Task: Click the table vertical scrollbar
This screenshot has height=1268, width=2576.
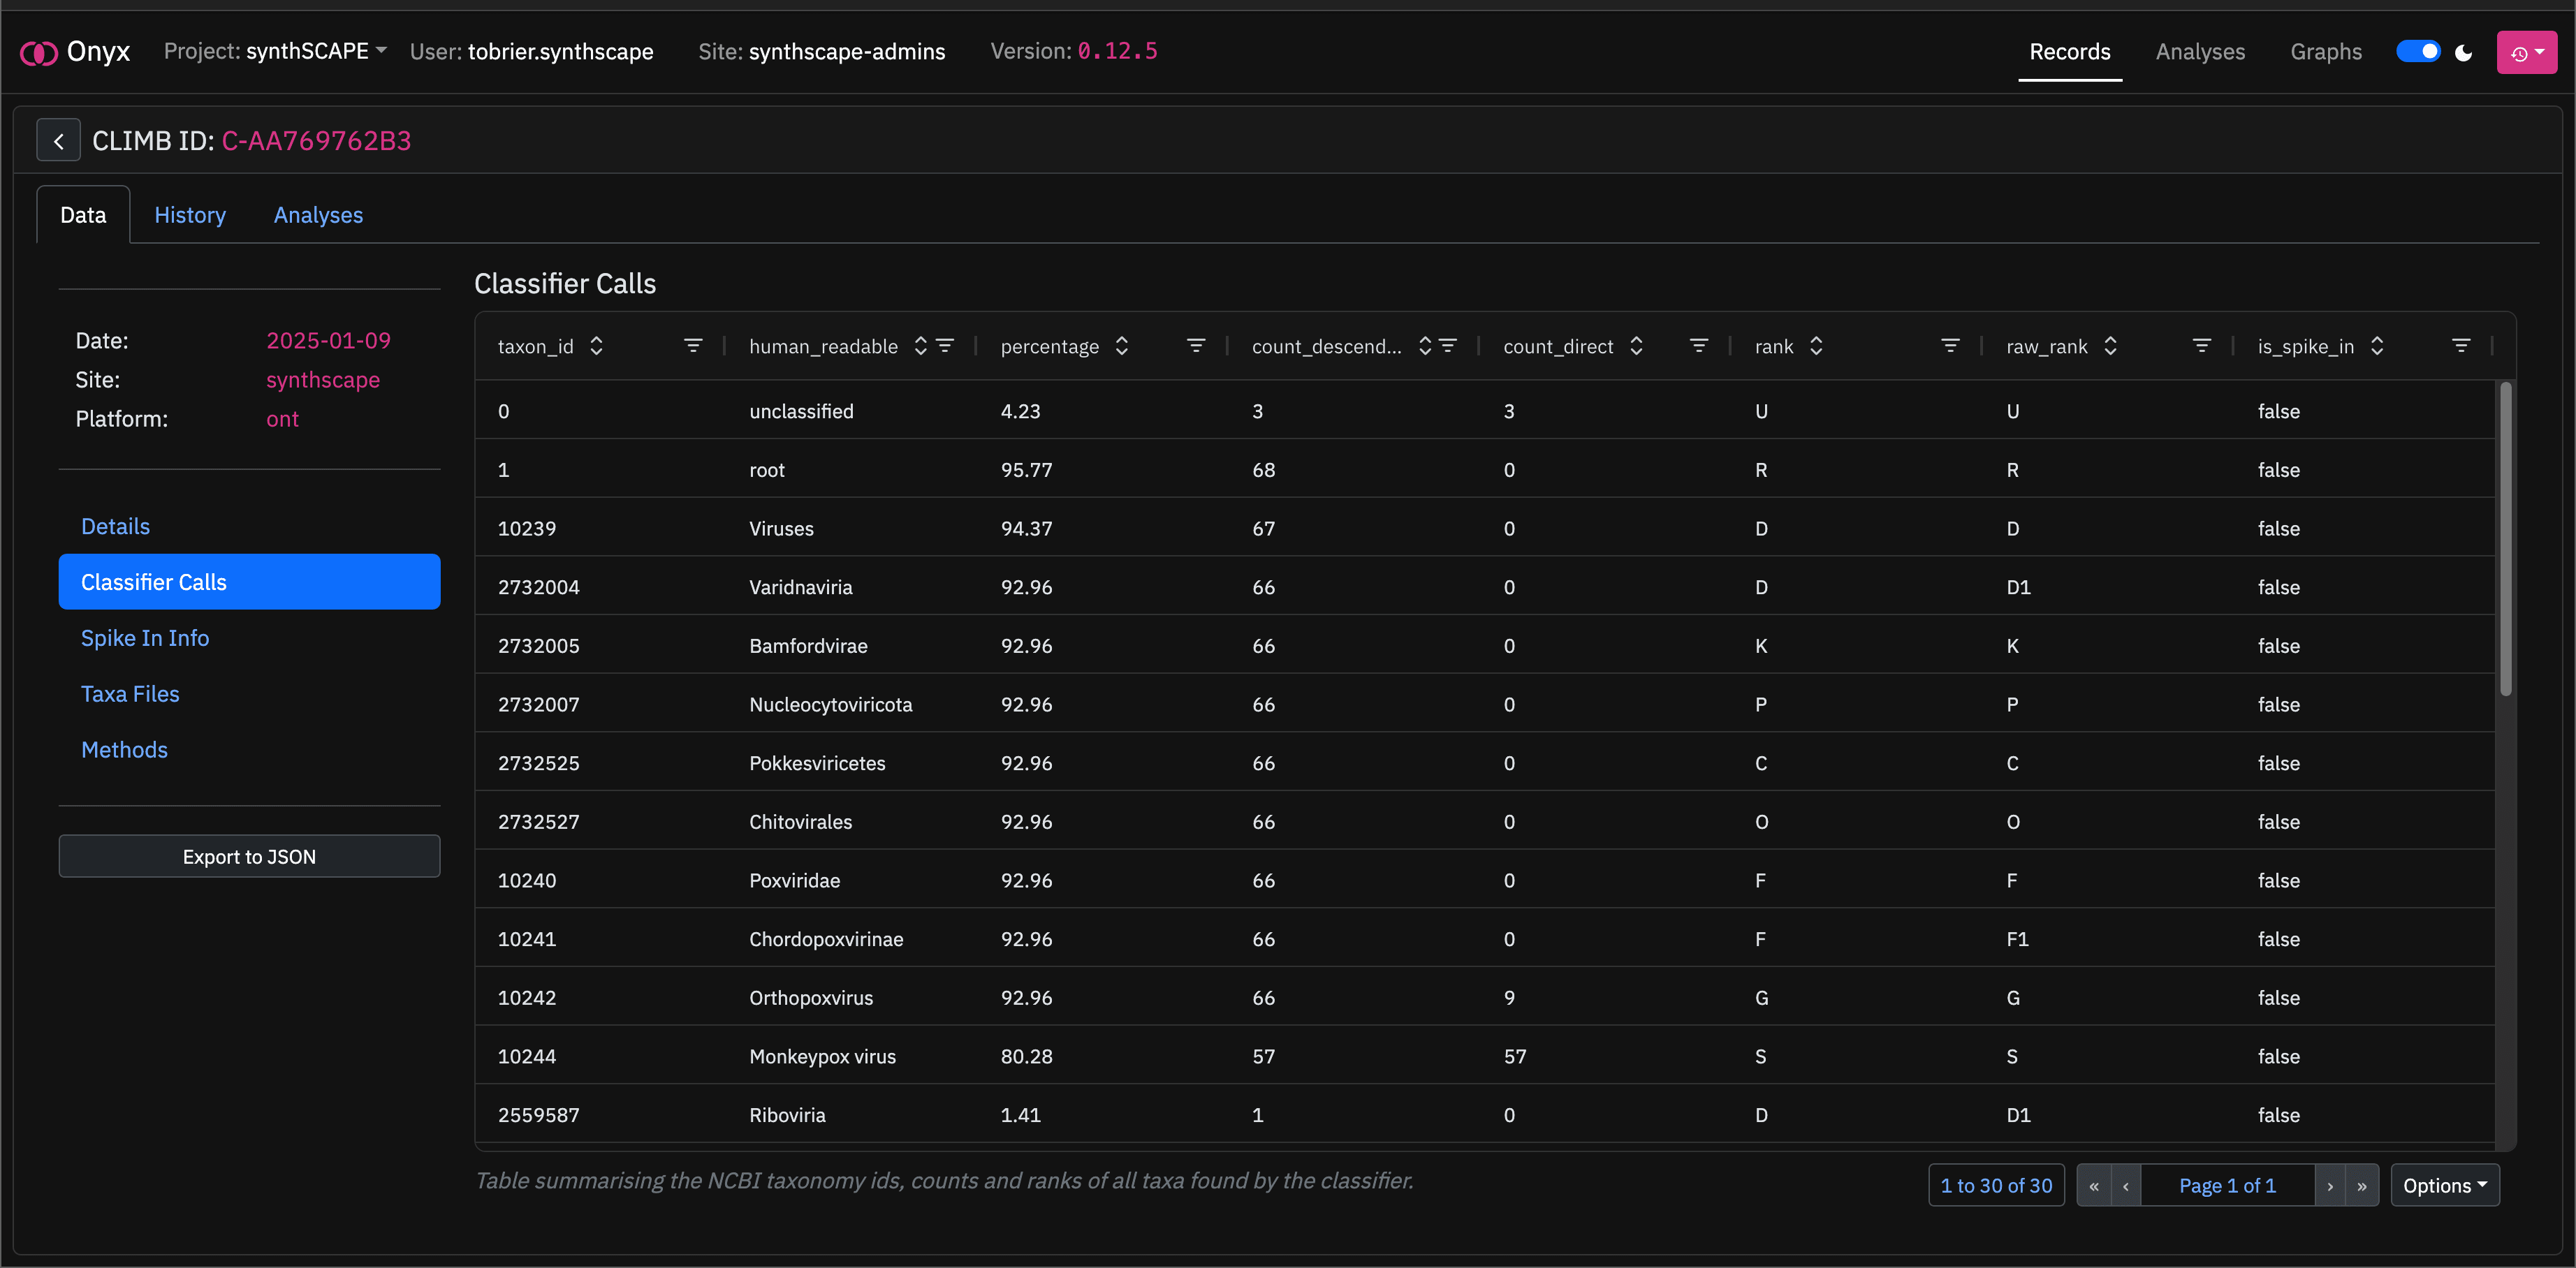Action: click(2505, 540)
